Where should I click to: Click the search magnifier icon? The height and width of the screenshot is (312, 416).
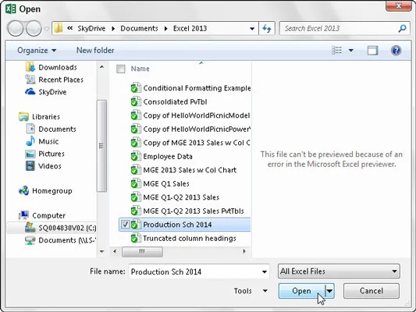[x=402, y=28]
